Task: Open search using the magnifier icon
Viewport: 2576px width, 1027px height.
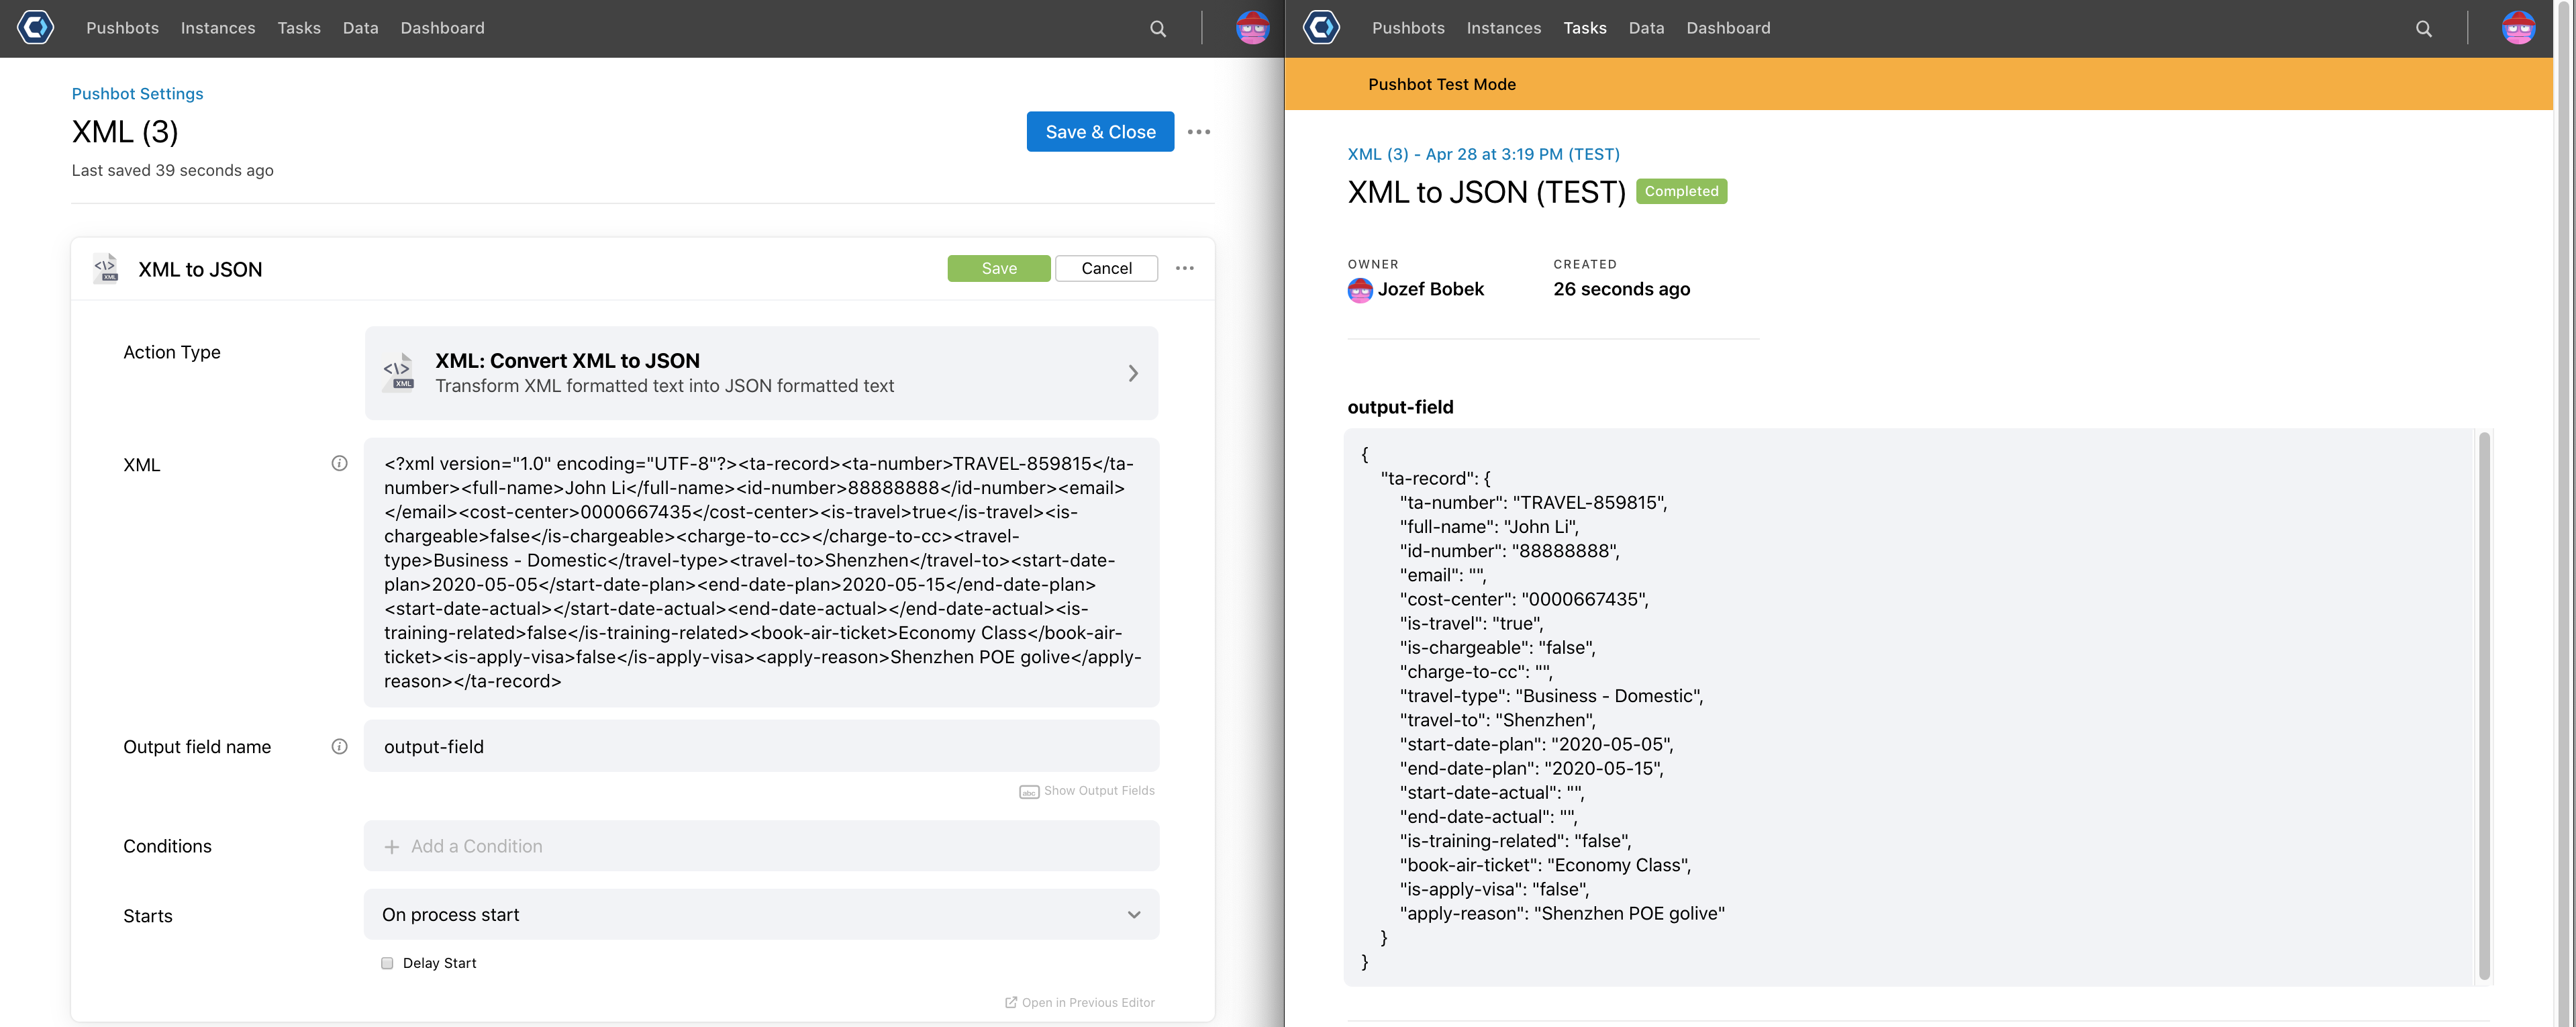Action: point(1157,28)
